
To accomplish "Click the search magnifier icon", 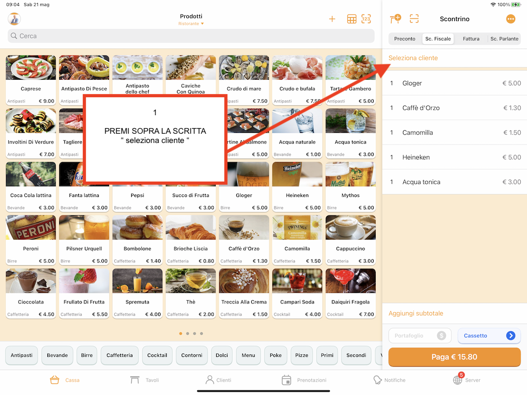I will tap(14, 35).
